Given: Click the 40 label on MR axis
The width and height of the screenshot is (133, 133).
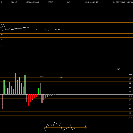Looking at the screenshot, I should click(x=130, y=88).
